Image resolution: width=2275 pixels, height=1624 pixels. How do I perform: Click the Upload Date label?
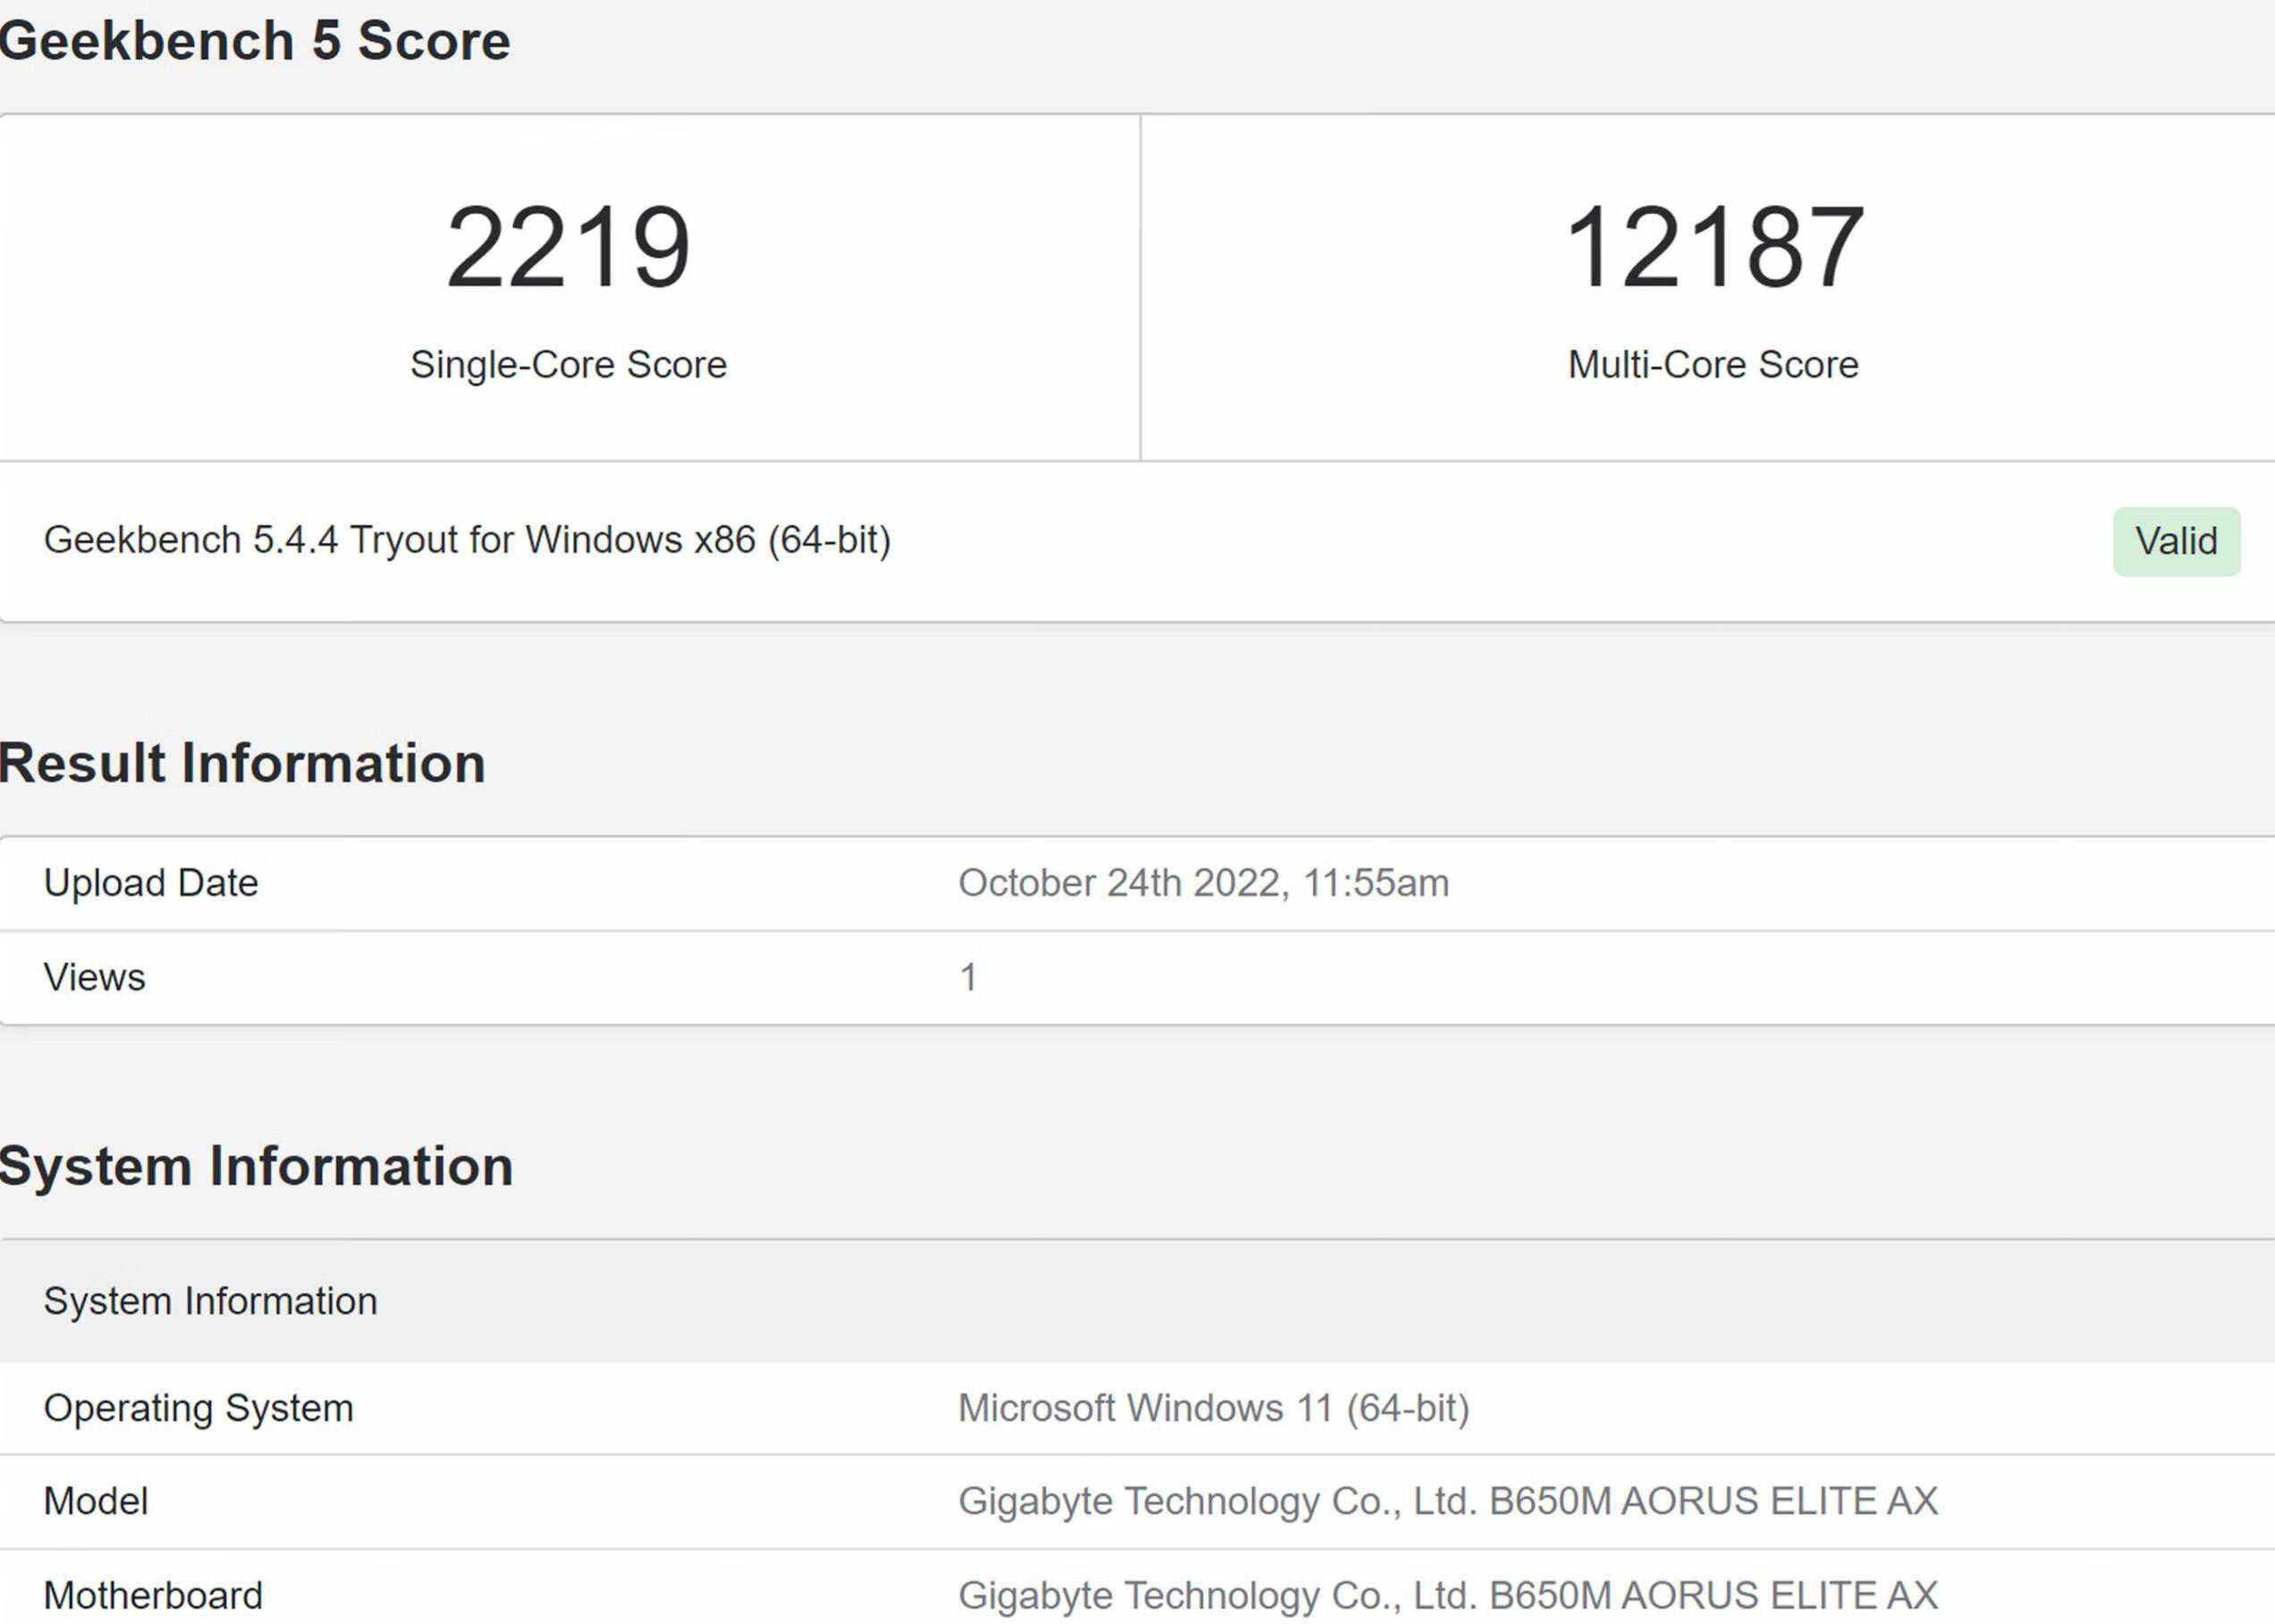pos(151,883)
